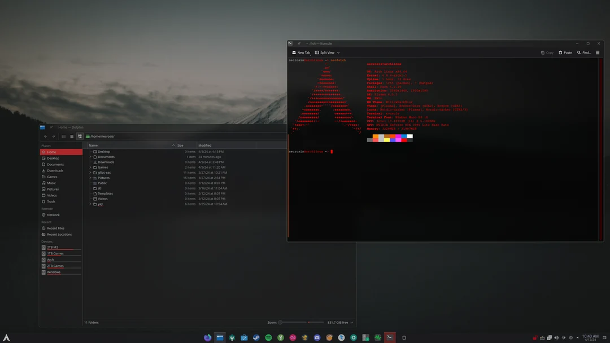Select the Windows device in sidebar

point(53,271)
